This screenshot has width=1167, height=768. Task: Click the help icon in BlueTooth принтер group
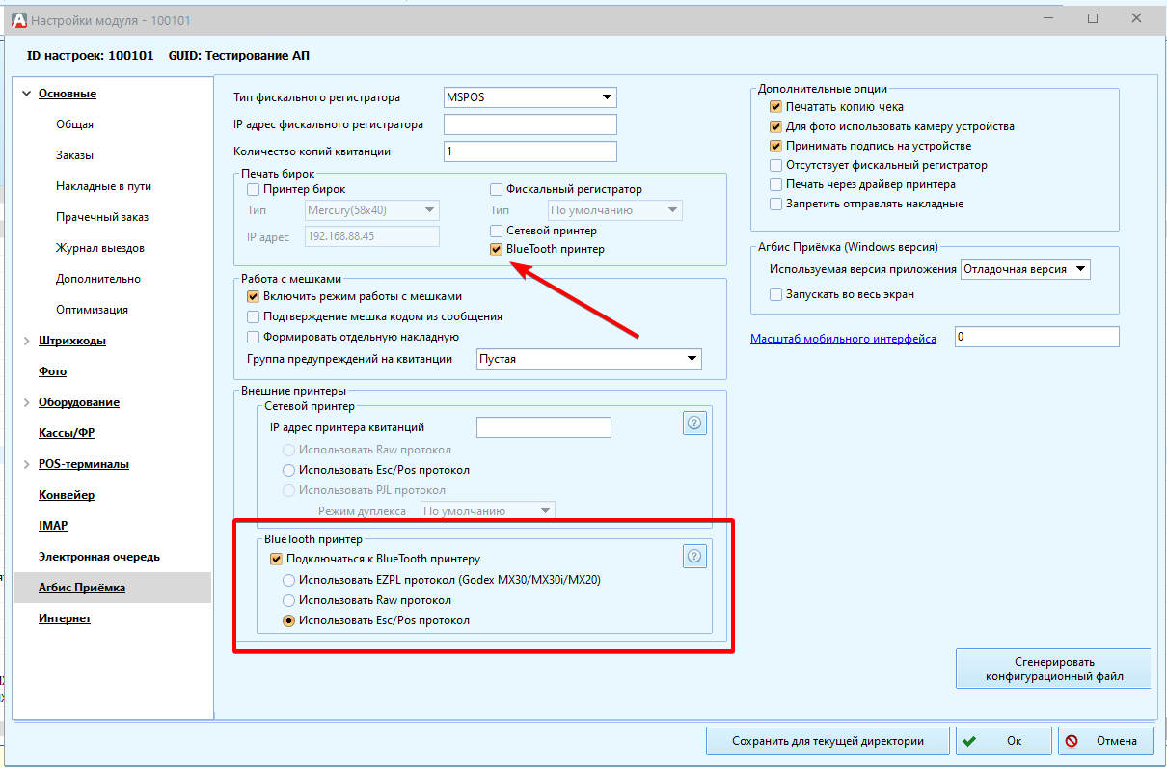click(x=695, y=556)
